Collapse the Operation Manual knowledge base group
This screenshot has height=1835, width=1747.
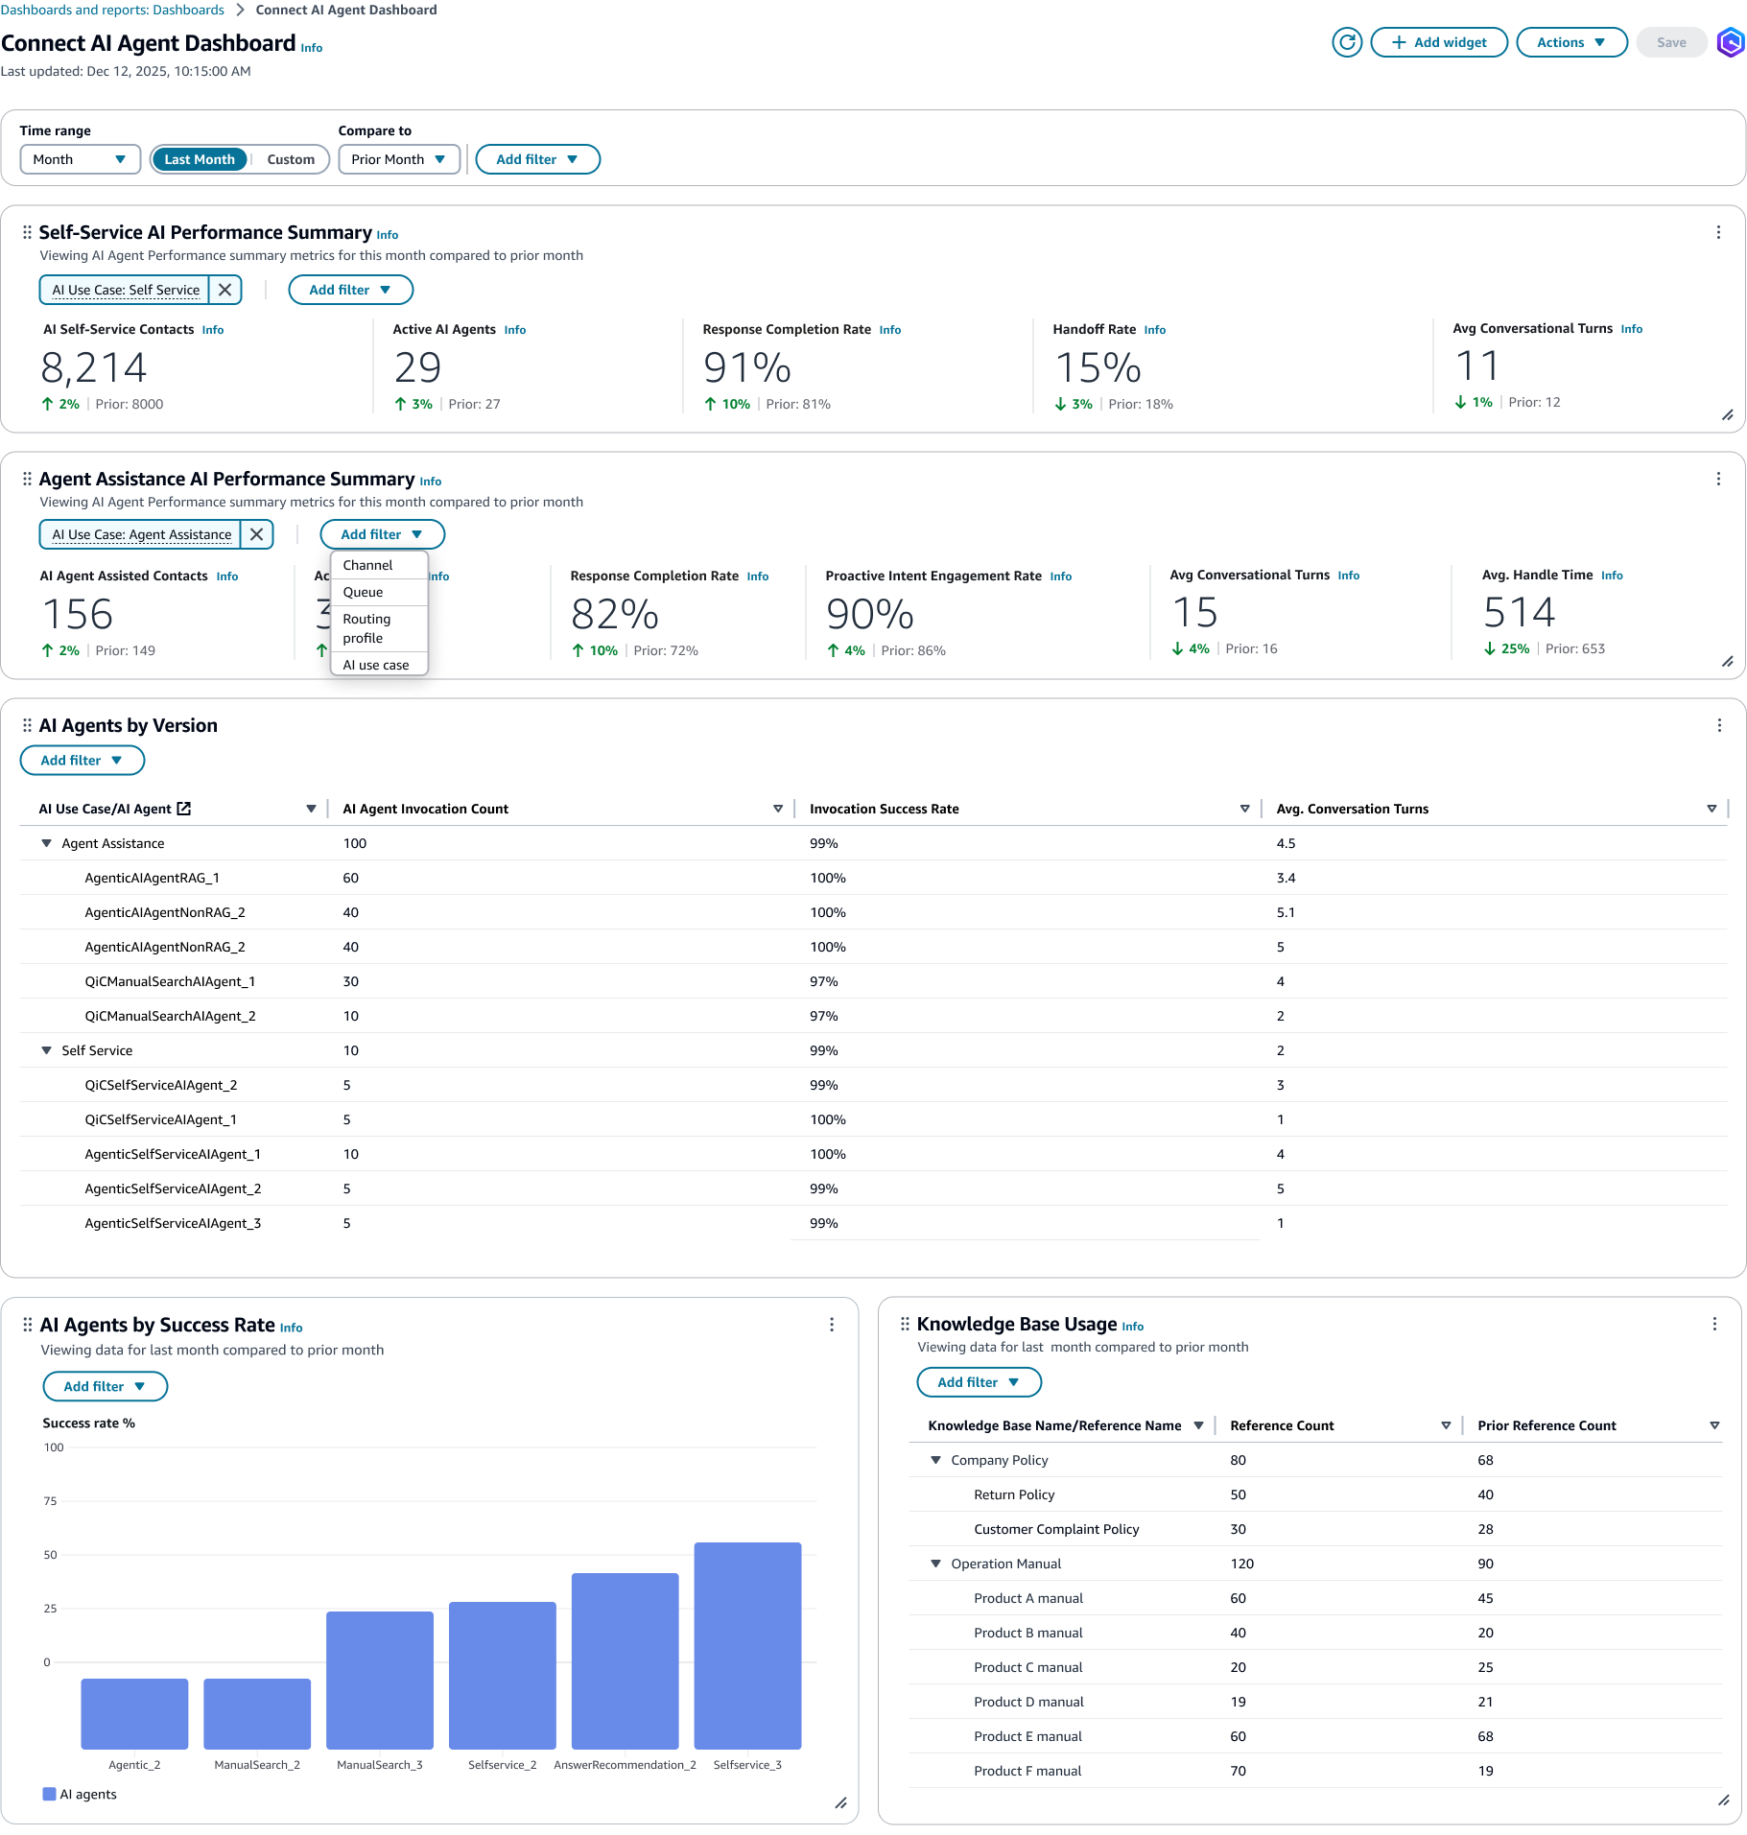pos(935,1564)
